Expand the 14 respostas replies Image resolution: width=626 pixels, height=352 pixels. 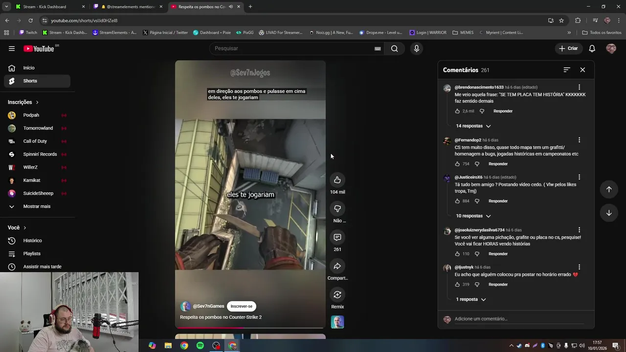click(x=473, y=126)
